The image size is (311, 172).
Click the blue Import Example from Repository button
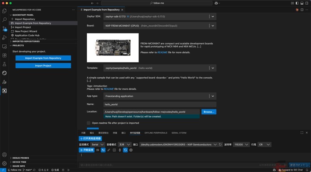pyautogui.click(x=43, y=58)
